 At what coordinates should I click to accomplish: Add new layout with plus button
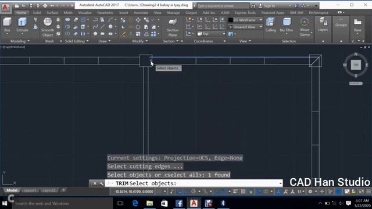click(63, 190)
